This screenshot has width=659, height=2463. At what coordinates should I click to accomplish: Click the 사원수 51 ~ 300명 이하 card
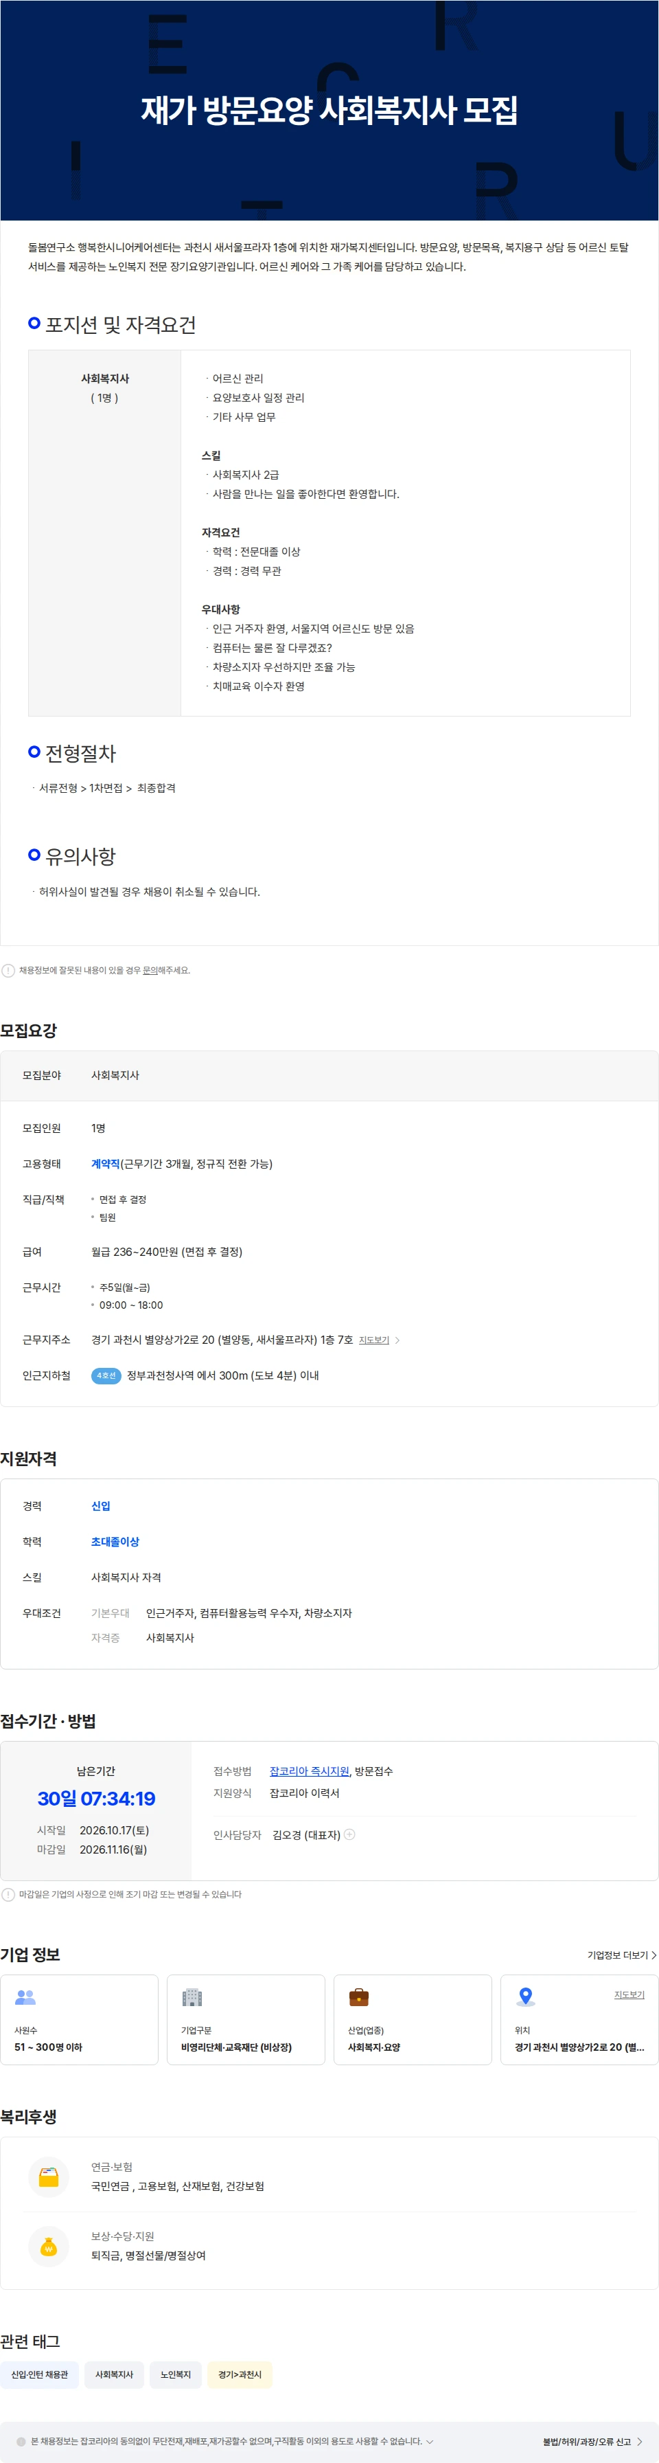(x=79, y=2019)
